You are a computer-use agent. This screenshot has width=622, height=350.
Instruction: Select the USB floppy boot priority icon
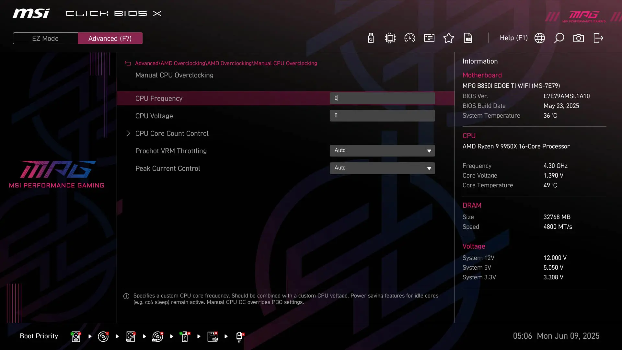213,336
